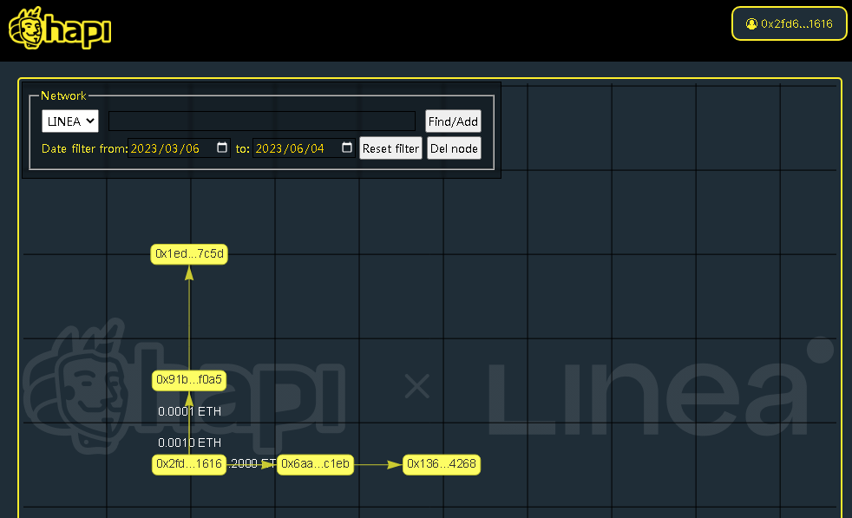Open calendar picker for to date
The image size is (852, 518).
(x=347, y=148)
